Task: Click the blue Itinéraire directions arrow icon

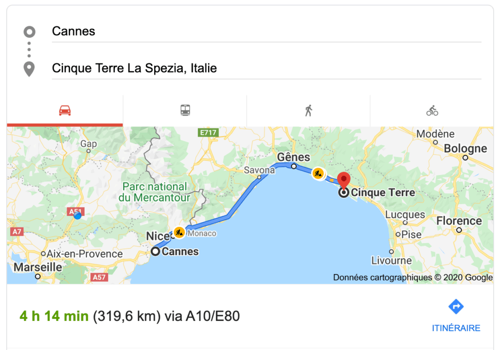Action: [x=456, y=307]
